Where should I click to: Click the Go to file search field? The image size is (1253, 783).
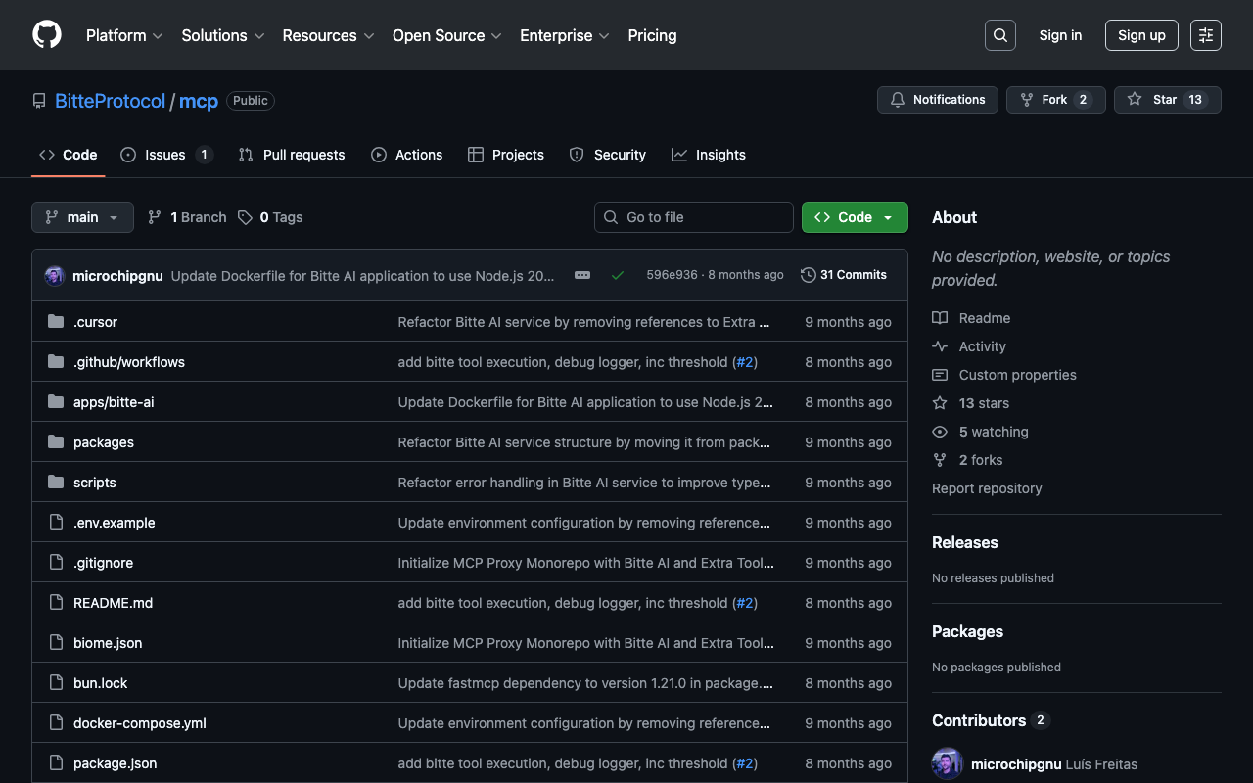(x=694, y=217)
